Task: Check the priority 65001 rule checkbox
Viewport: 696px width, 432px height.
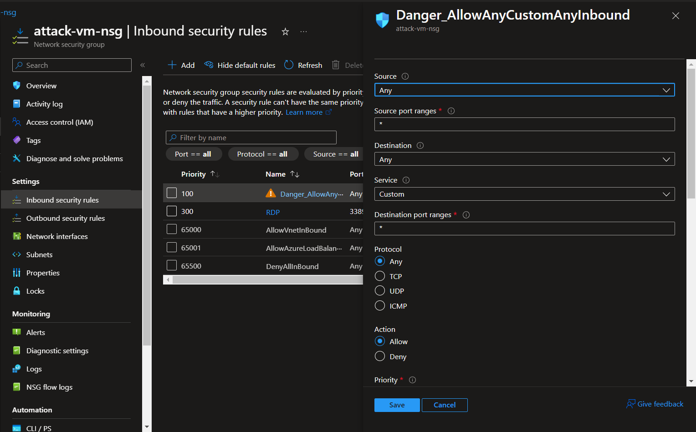Action: pyautogui.click(x=172, y=247)
